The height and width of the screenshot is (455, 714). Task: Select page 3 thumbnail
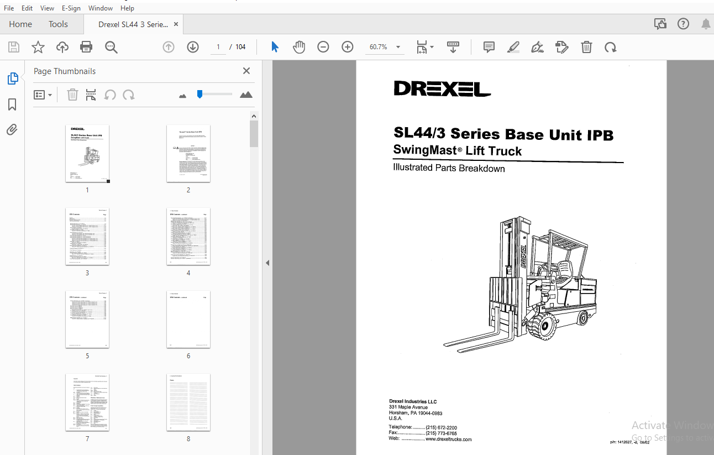tap(87, 237)
